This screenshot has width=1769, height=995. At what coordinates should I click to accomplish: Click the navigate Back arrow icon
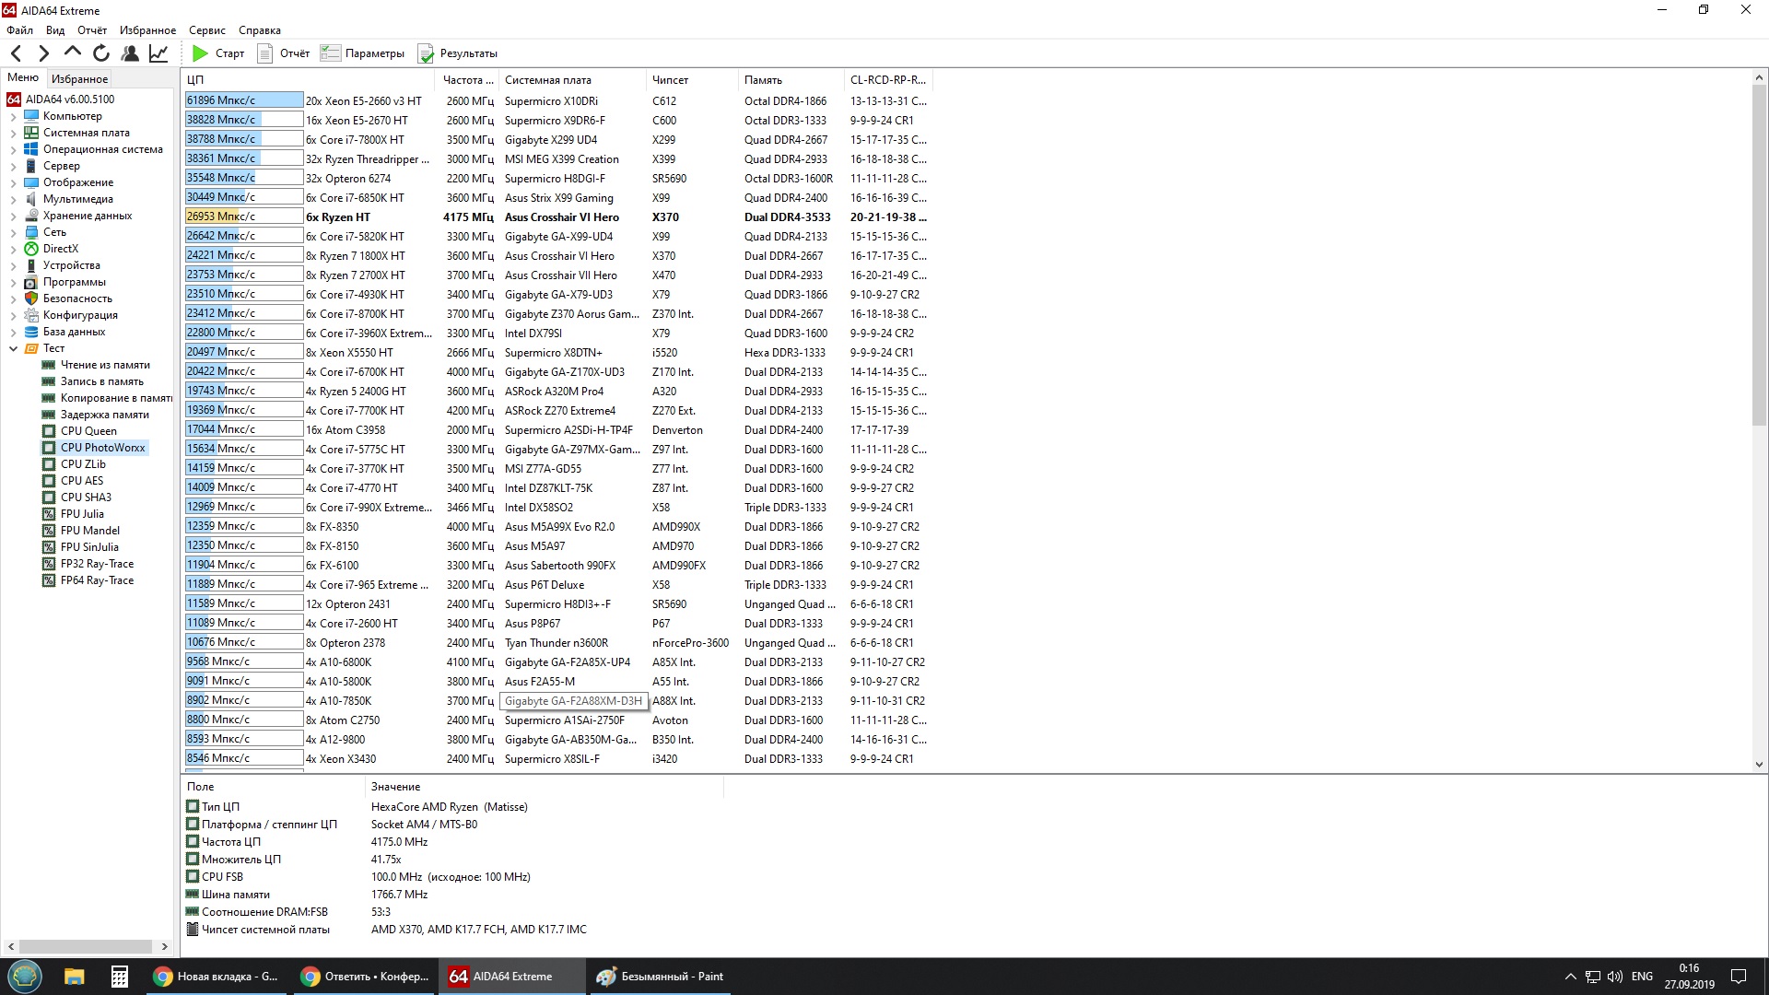17,53
